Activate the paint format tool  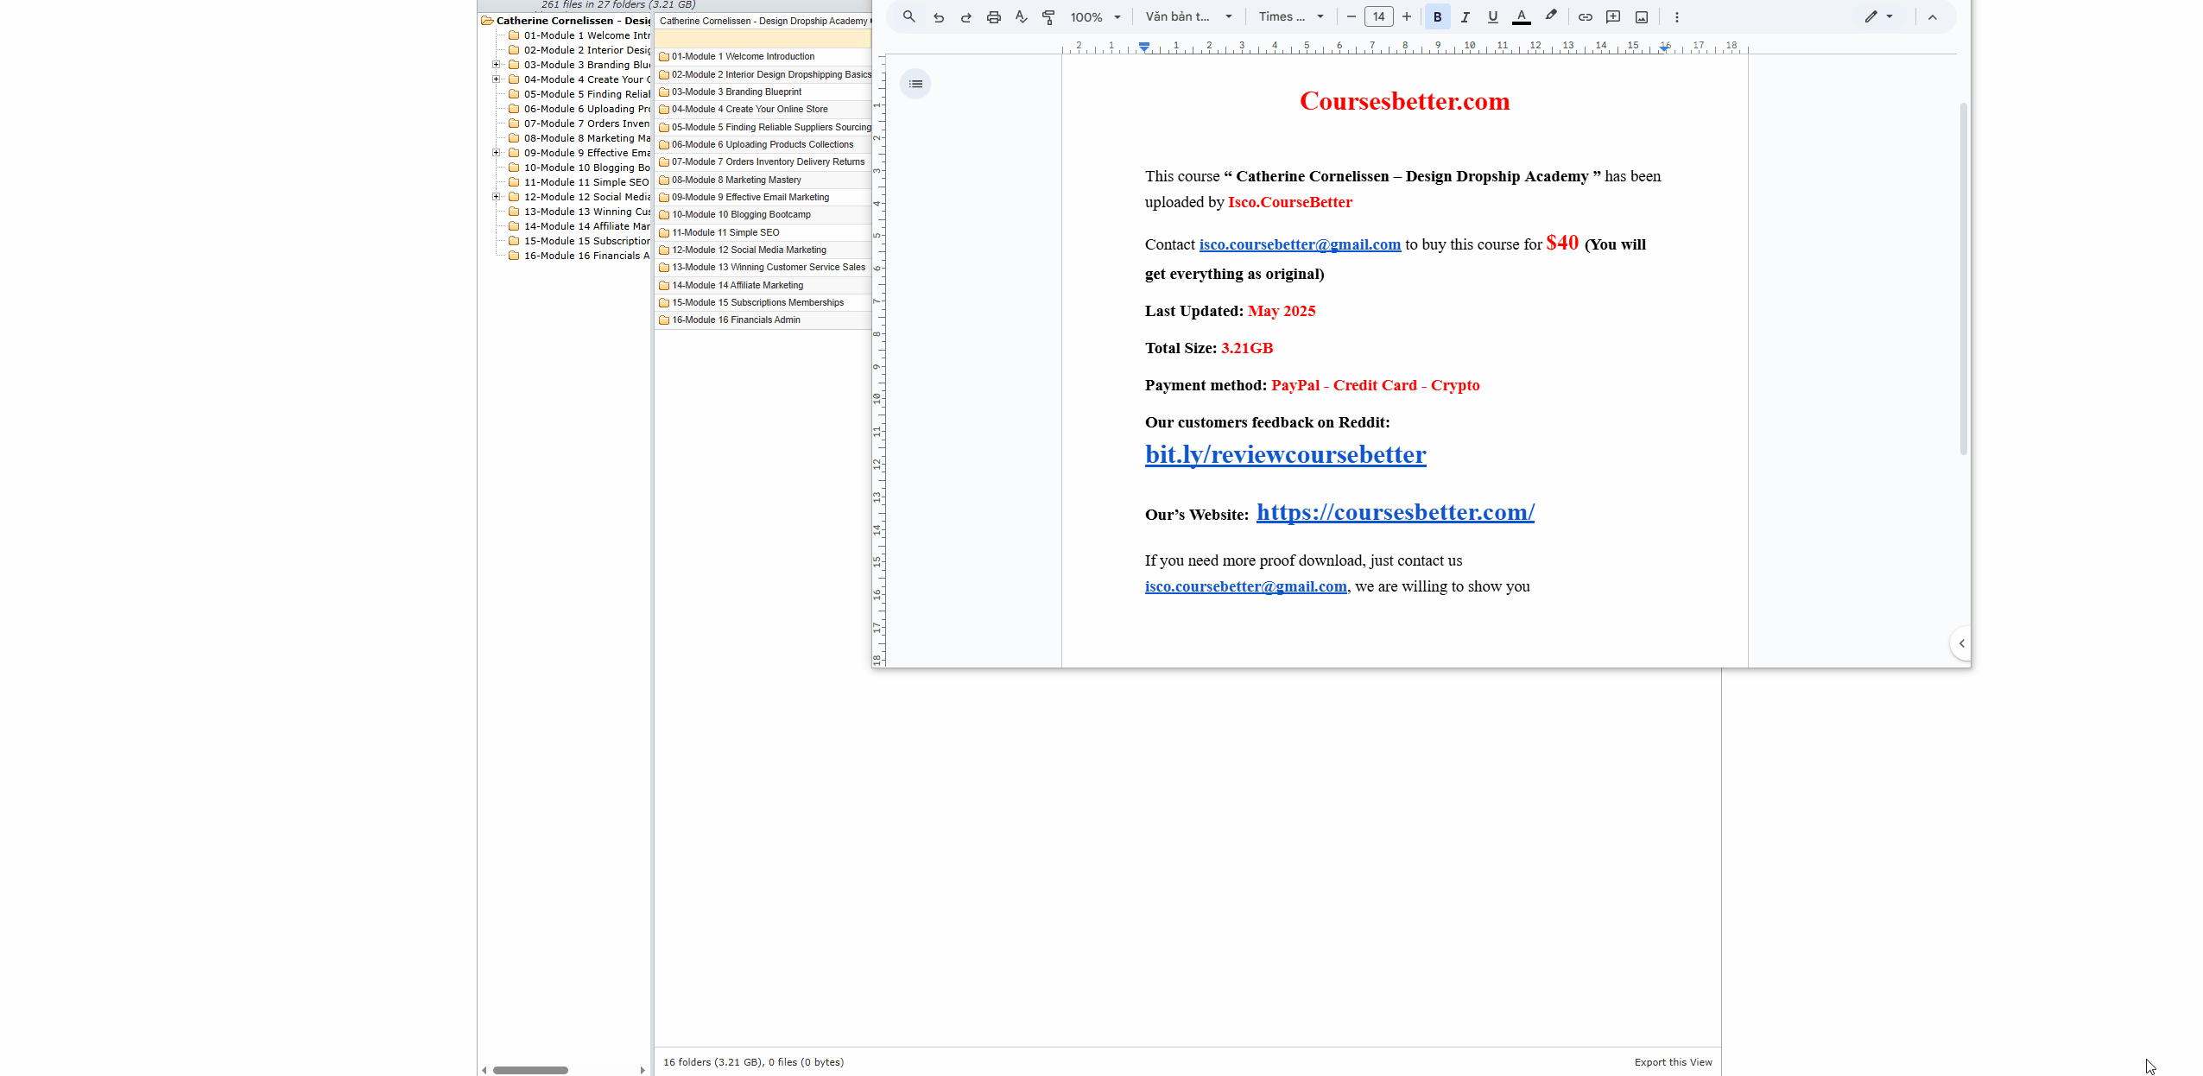[1048, 16]
